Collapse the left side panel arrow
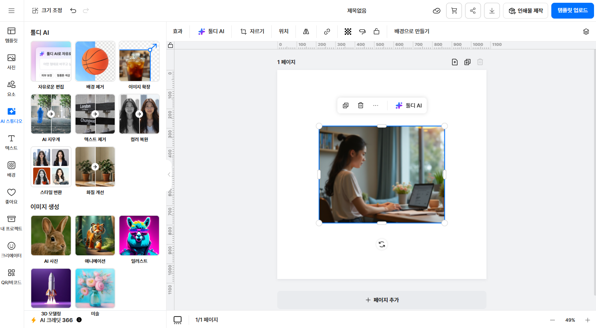The width and height of the screenshot is (596, 328). coord(169,174)
